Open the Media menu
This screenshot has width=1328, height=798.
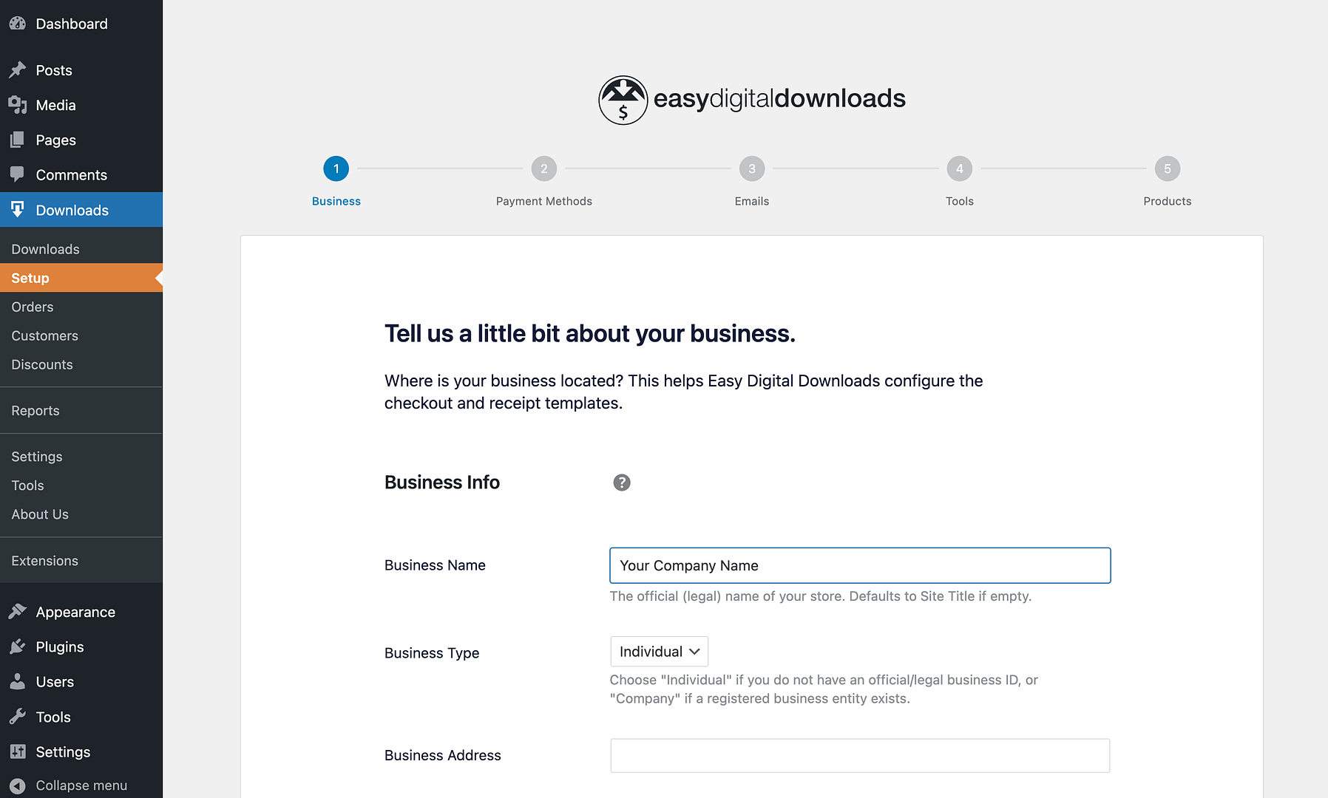(x=81, y=105)
